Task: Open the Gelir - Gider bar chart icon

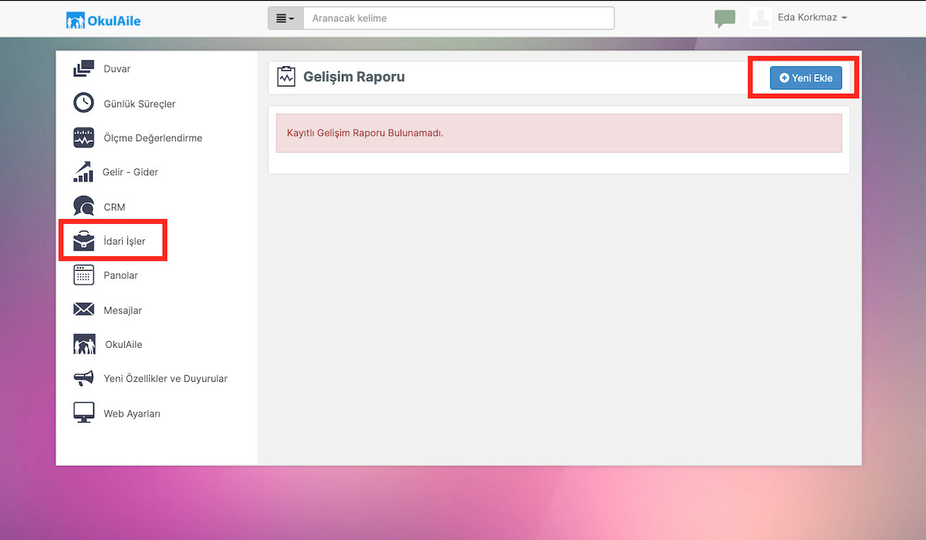Action: coord(83,172)
